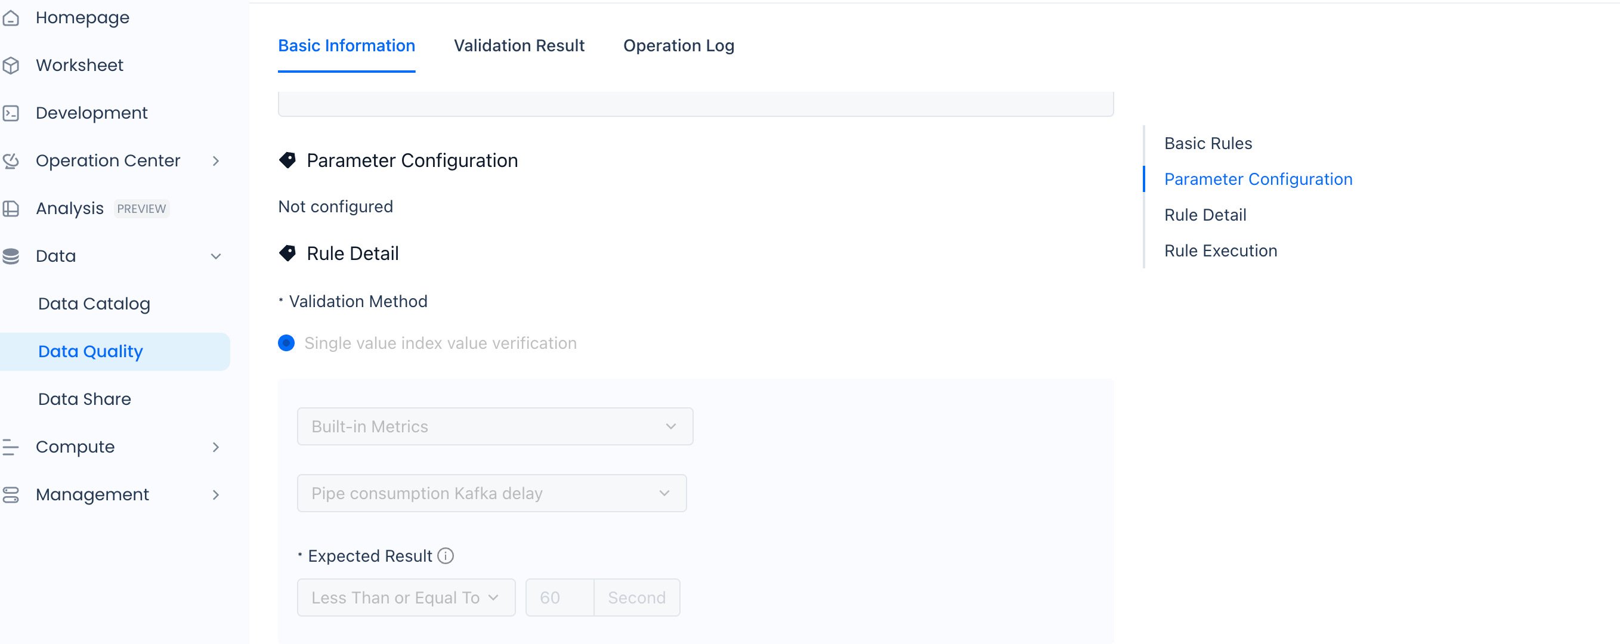Click the Expected Result info icon
1620x644 pixels.
point(445,556)
